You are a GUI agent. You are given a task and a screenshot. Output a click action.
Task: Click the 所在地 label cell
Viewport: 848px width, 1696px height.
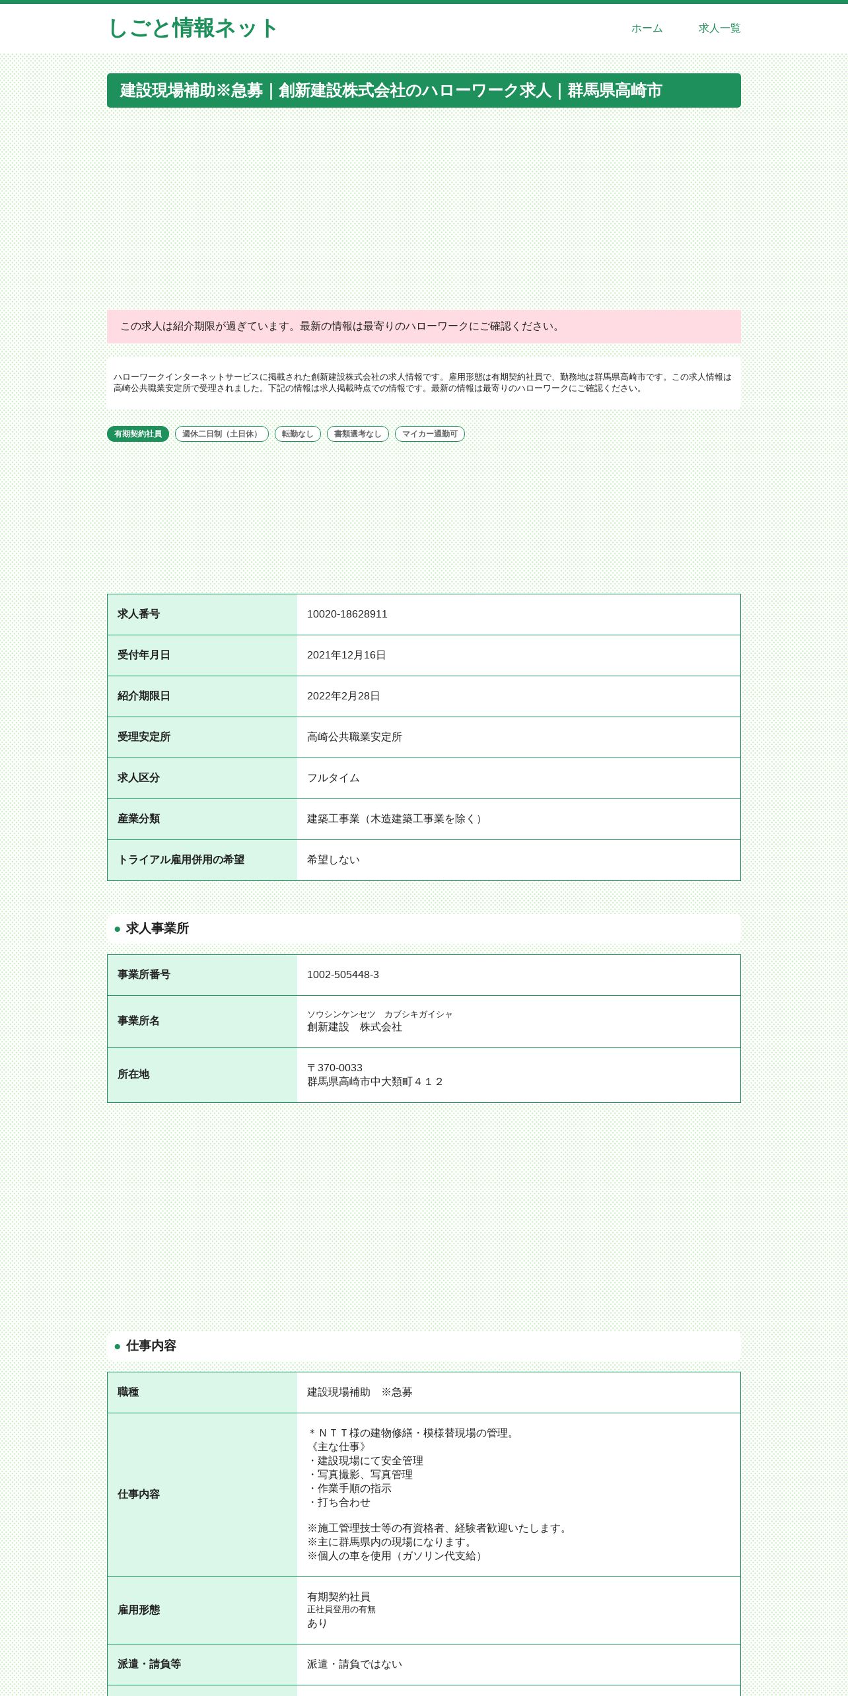coord(202,1075)
